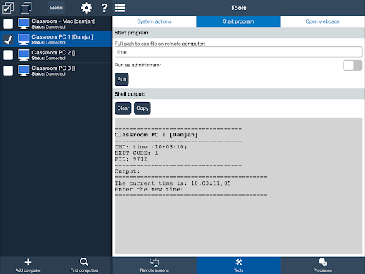This screenshot has width=365, height=274.
Task: Check the Classroom PC 3 checkbox
Action: click(8, 71)
